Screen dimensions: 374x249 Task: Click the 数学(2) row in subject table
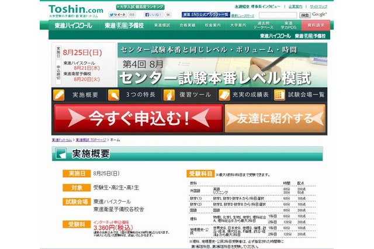(252, 205)
